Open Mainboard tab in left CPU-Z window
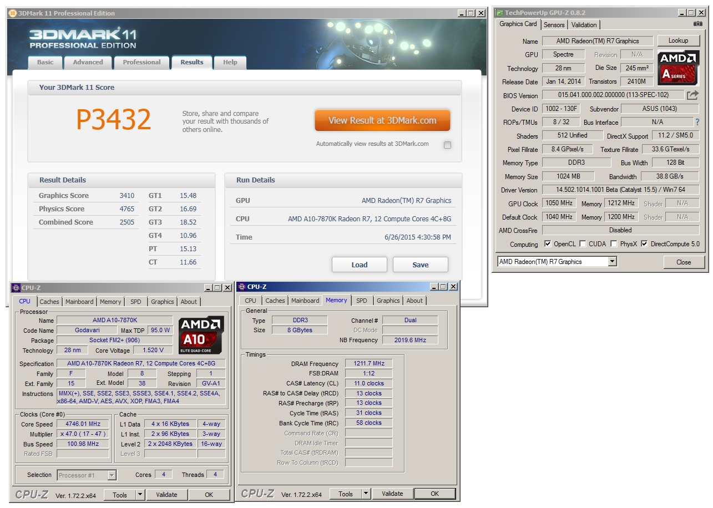This screenshot has height=508, width=713. coord(79,302)
